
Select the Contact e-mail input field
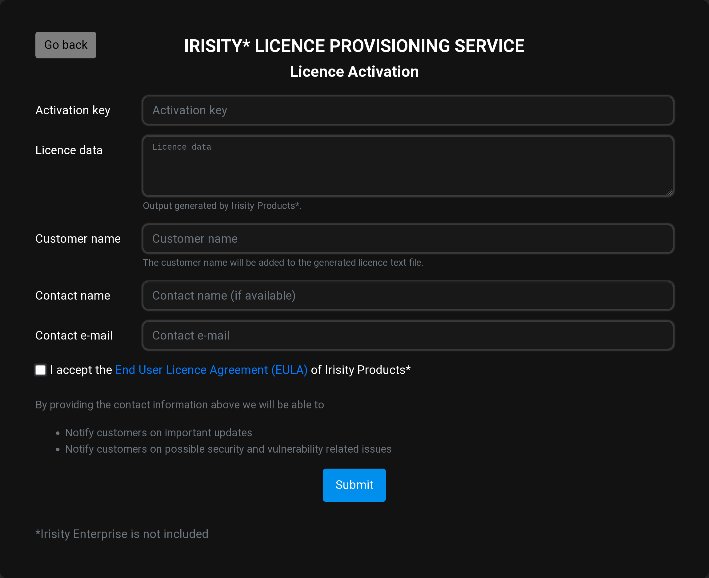[408, 336]
